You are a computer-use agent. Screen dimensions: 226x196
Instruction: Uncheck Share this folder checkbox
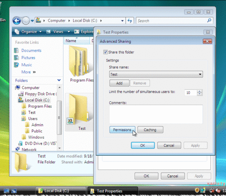105,52
